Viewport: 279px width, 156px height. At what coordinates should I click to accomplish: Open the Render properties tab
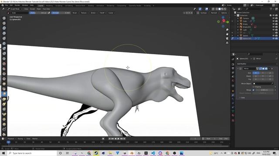233,65
